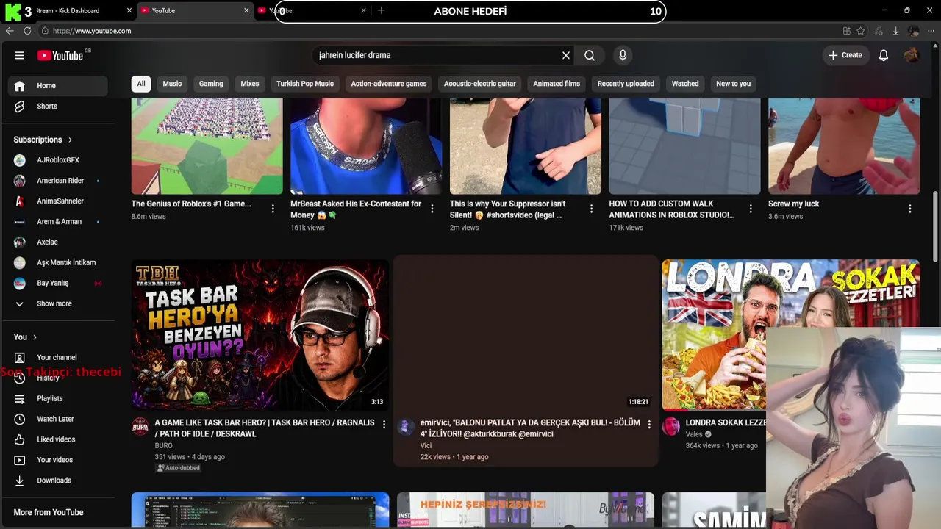This screenshot has width=941, height=529.
Task: Open the browser settings three-dot menu
Action: click(931, 31)
